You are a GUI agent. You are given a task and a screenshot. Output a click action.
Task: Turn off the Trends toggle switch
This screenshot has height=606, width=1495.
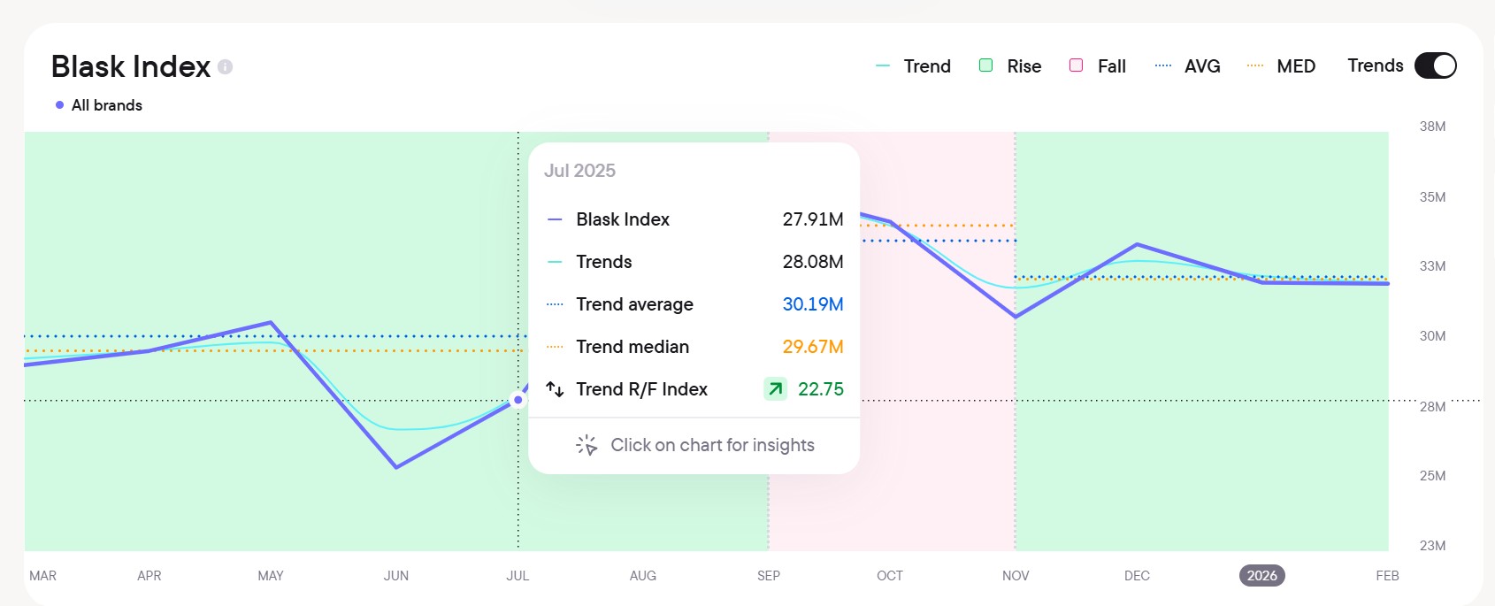coord(1435,65)
